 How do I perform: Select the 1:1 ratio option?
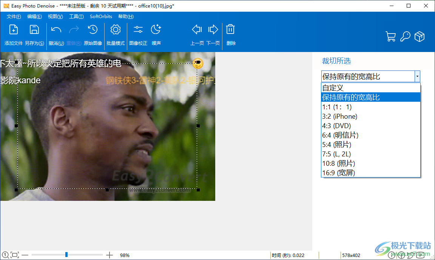pos(371,107)
